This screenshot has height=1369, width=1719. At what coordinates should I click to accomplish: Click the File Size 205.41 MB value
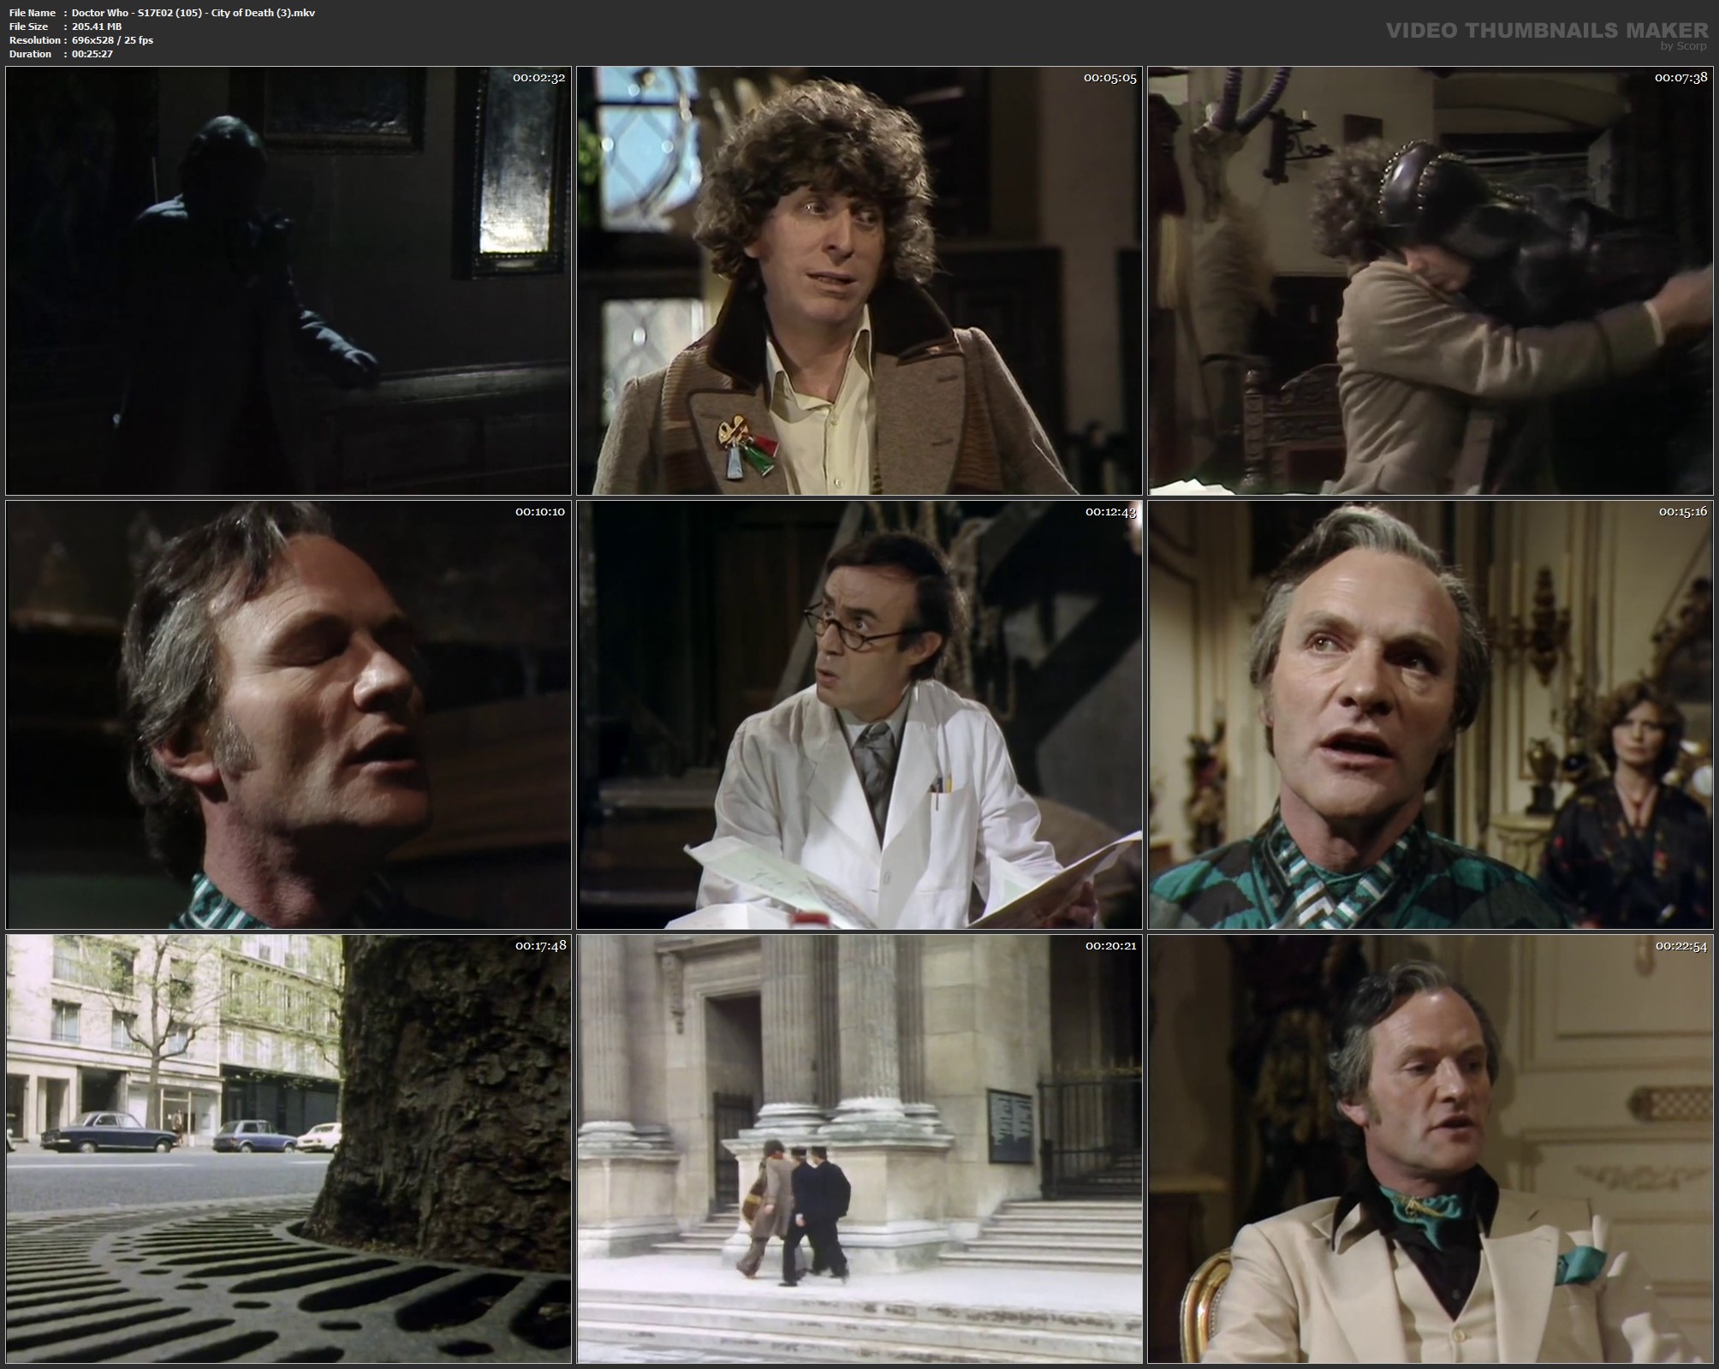pos(97,27)
